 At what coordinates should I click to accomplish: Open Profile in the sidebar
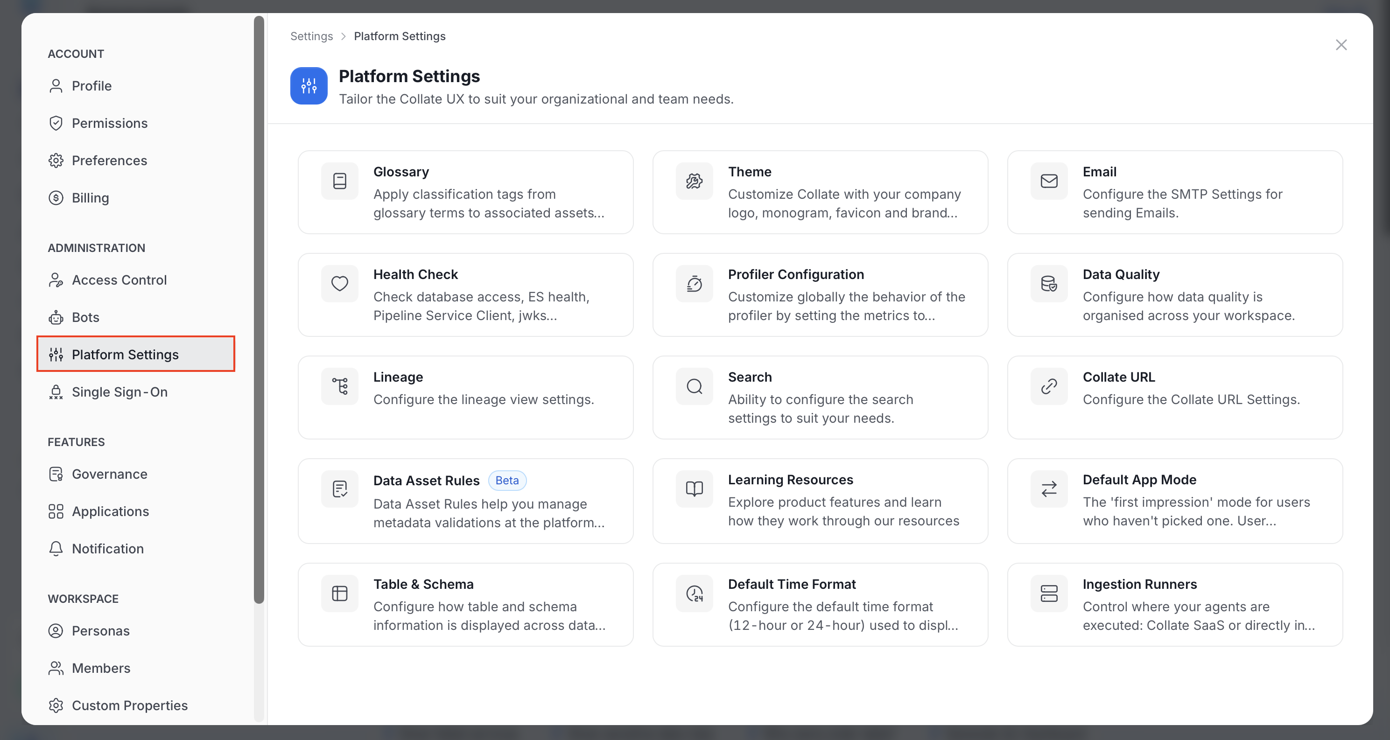click(x=136, y=86)
